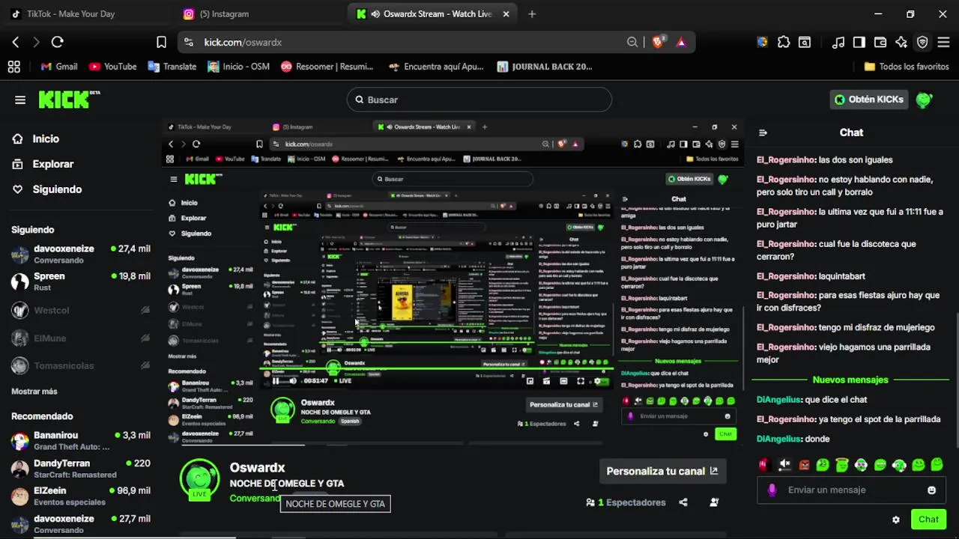Open a new browser tab with plus
The height and width of the screenshot is (539, 959).
[532, 14]
